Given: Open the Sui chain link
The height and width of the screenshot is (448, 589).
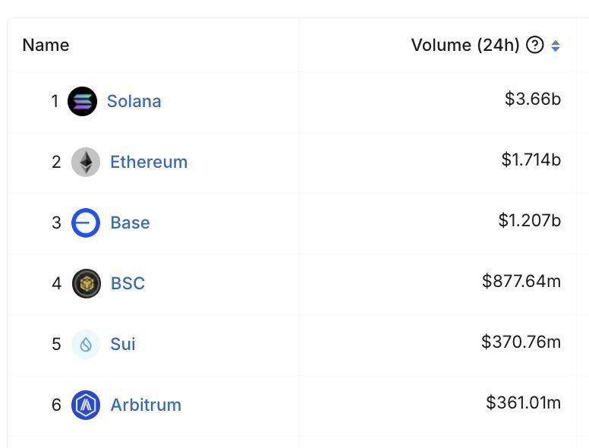Looking at the screenshot, I should click(x=123, y=344).
